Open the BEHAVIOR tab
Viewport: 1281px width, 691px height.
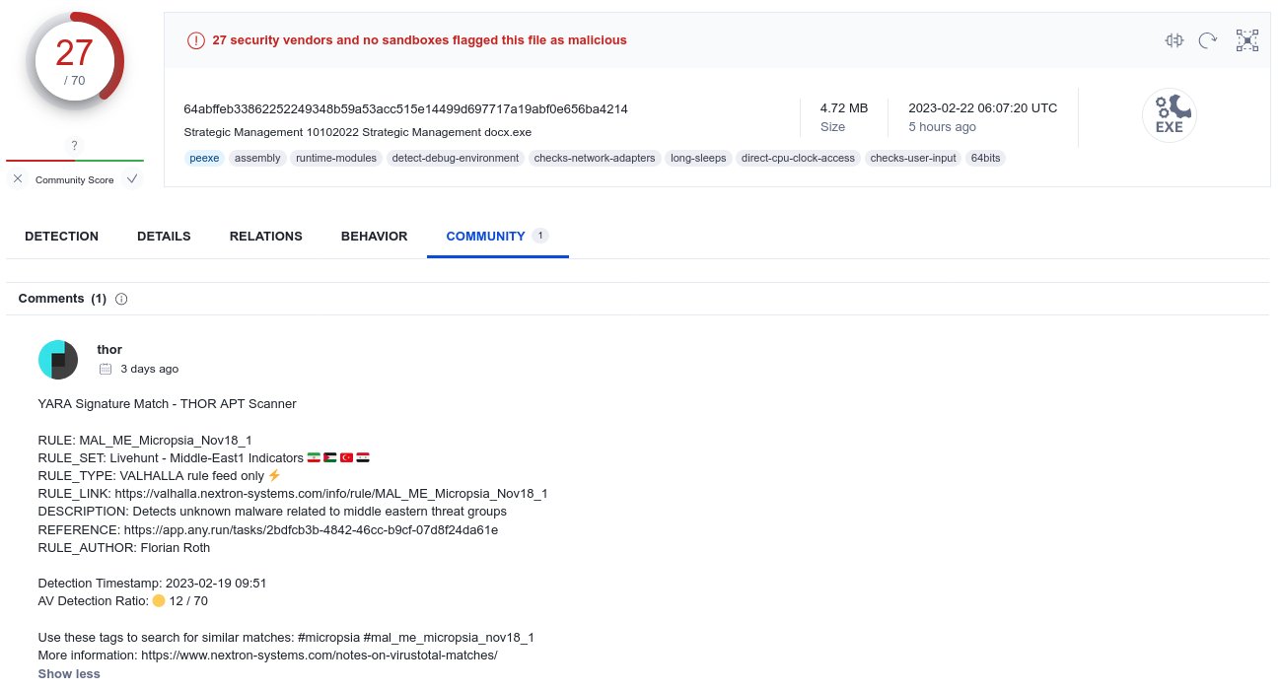coord(374,236)
